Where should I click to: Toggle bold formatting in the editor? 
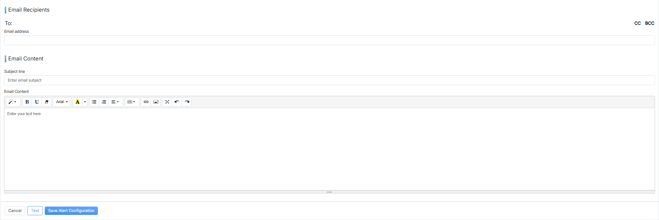[x=27, y=102]
